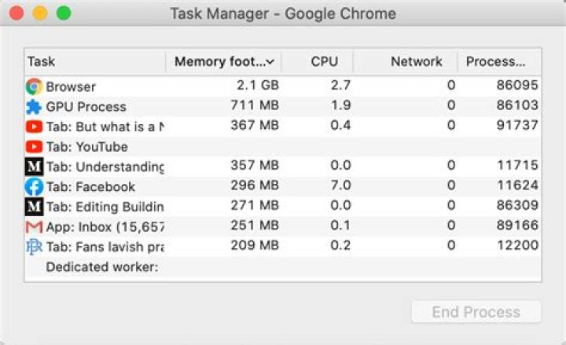The height and width of the screenshot is (345, 566).
Task: Select the App: Inbox (15,657 row
Action: [x=283, y=226]
